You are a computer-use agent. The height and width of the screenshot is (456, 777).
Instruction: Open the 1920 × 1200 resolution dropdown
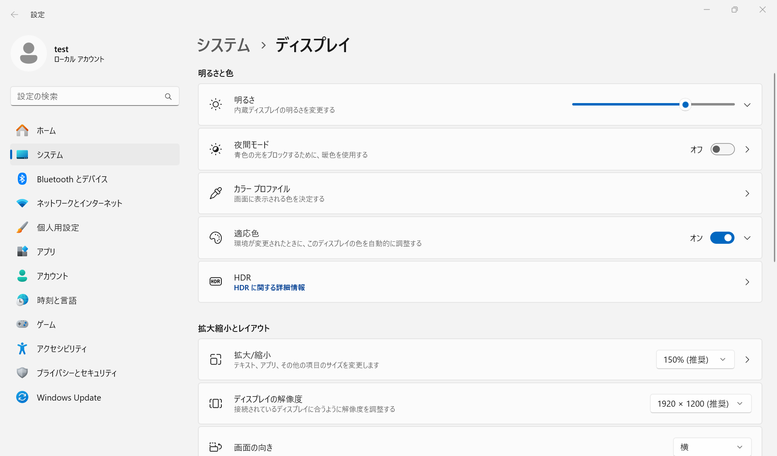tap(701, 403)
